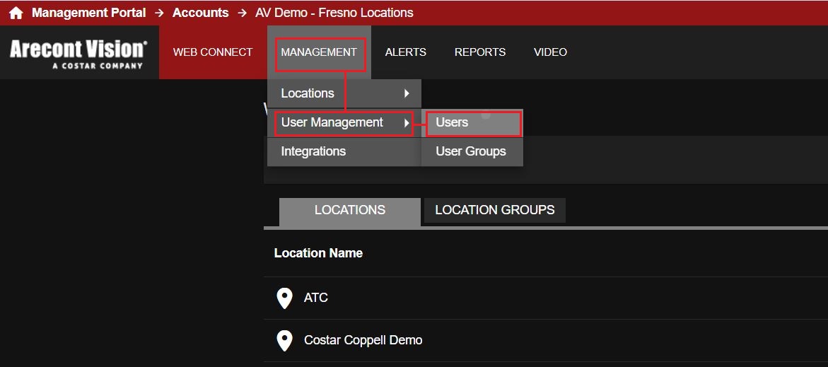Screen dimensions: 828x367
Task: Select Locations in the Management dropdown
Action: [344, 93]
